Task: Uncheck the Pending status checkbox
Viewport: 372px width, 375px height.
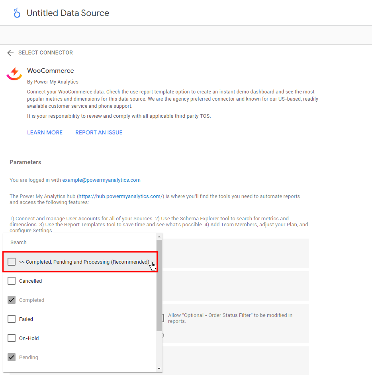Action: coord(12,357)
